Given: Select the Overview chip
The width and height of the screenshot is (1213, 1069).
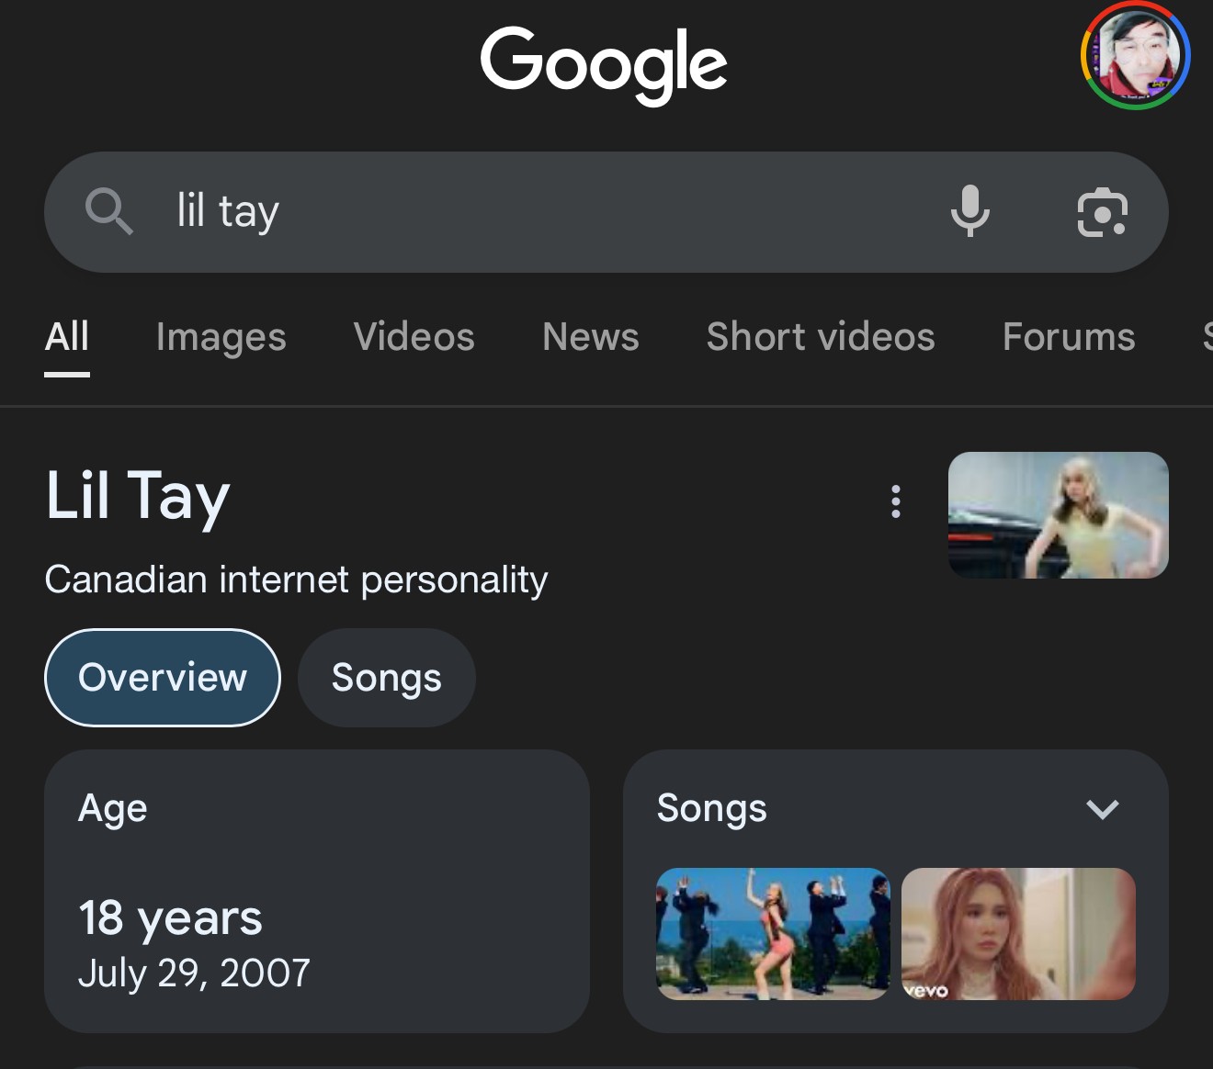Looking at the screenshot, I should pyautogui.click(x=163, y=678).
